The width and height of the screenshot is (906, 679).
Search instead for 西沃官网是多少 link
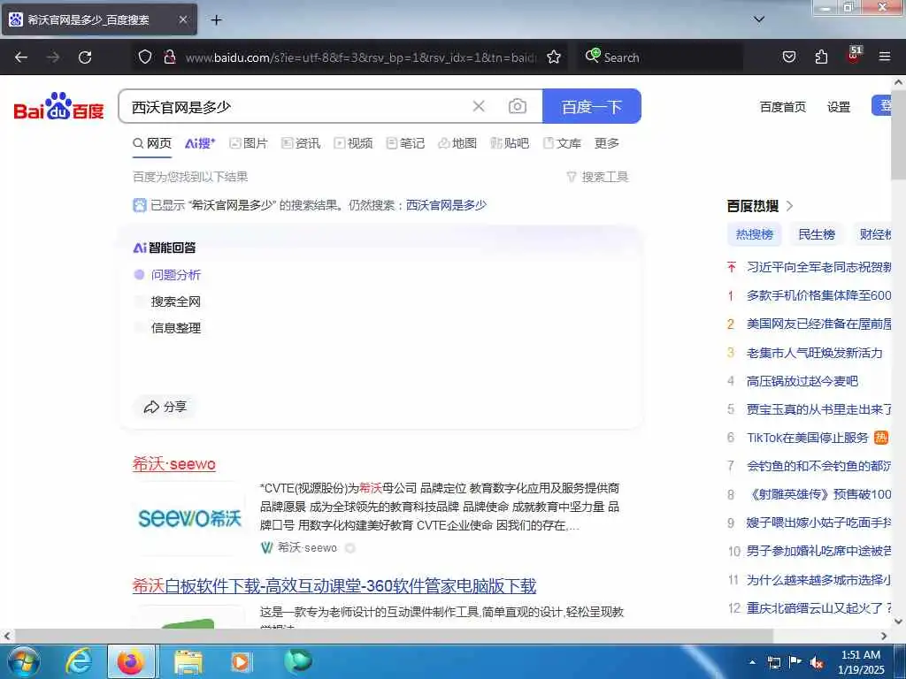[x=446, y=205]
